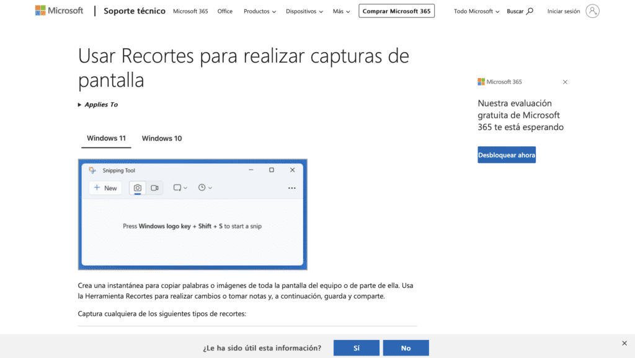Open the Microsoft 365 nav link
Image resolution: width=635 pixels, height=358 pixels.
coord(190,11)
